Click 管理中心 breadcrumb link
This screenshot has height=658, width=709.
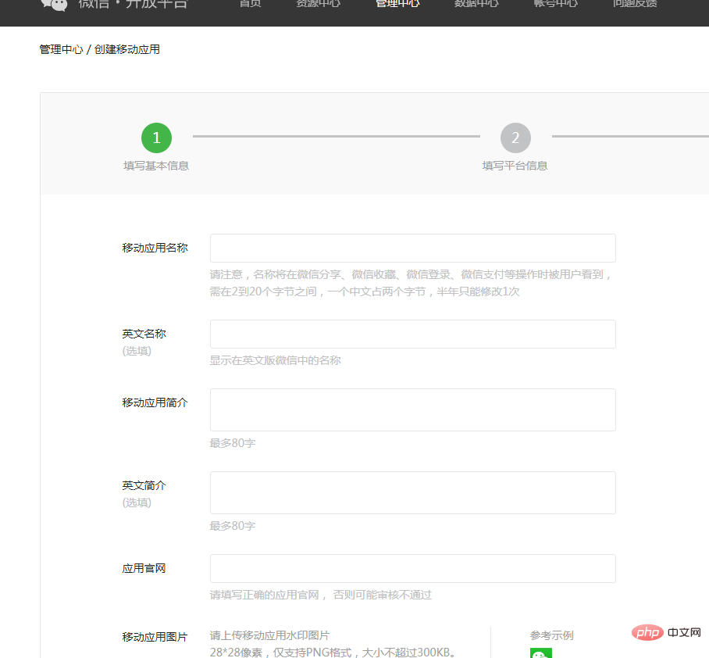(61, 49)
